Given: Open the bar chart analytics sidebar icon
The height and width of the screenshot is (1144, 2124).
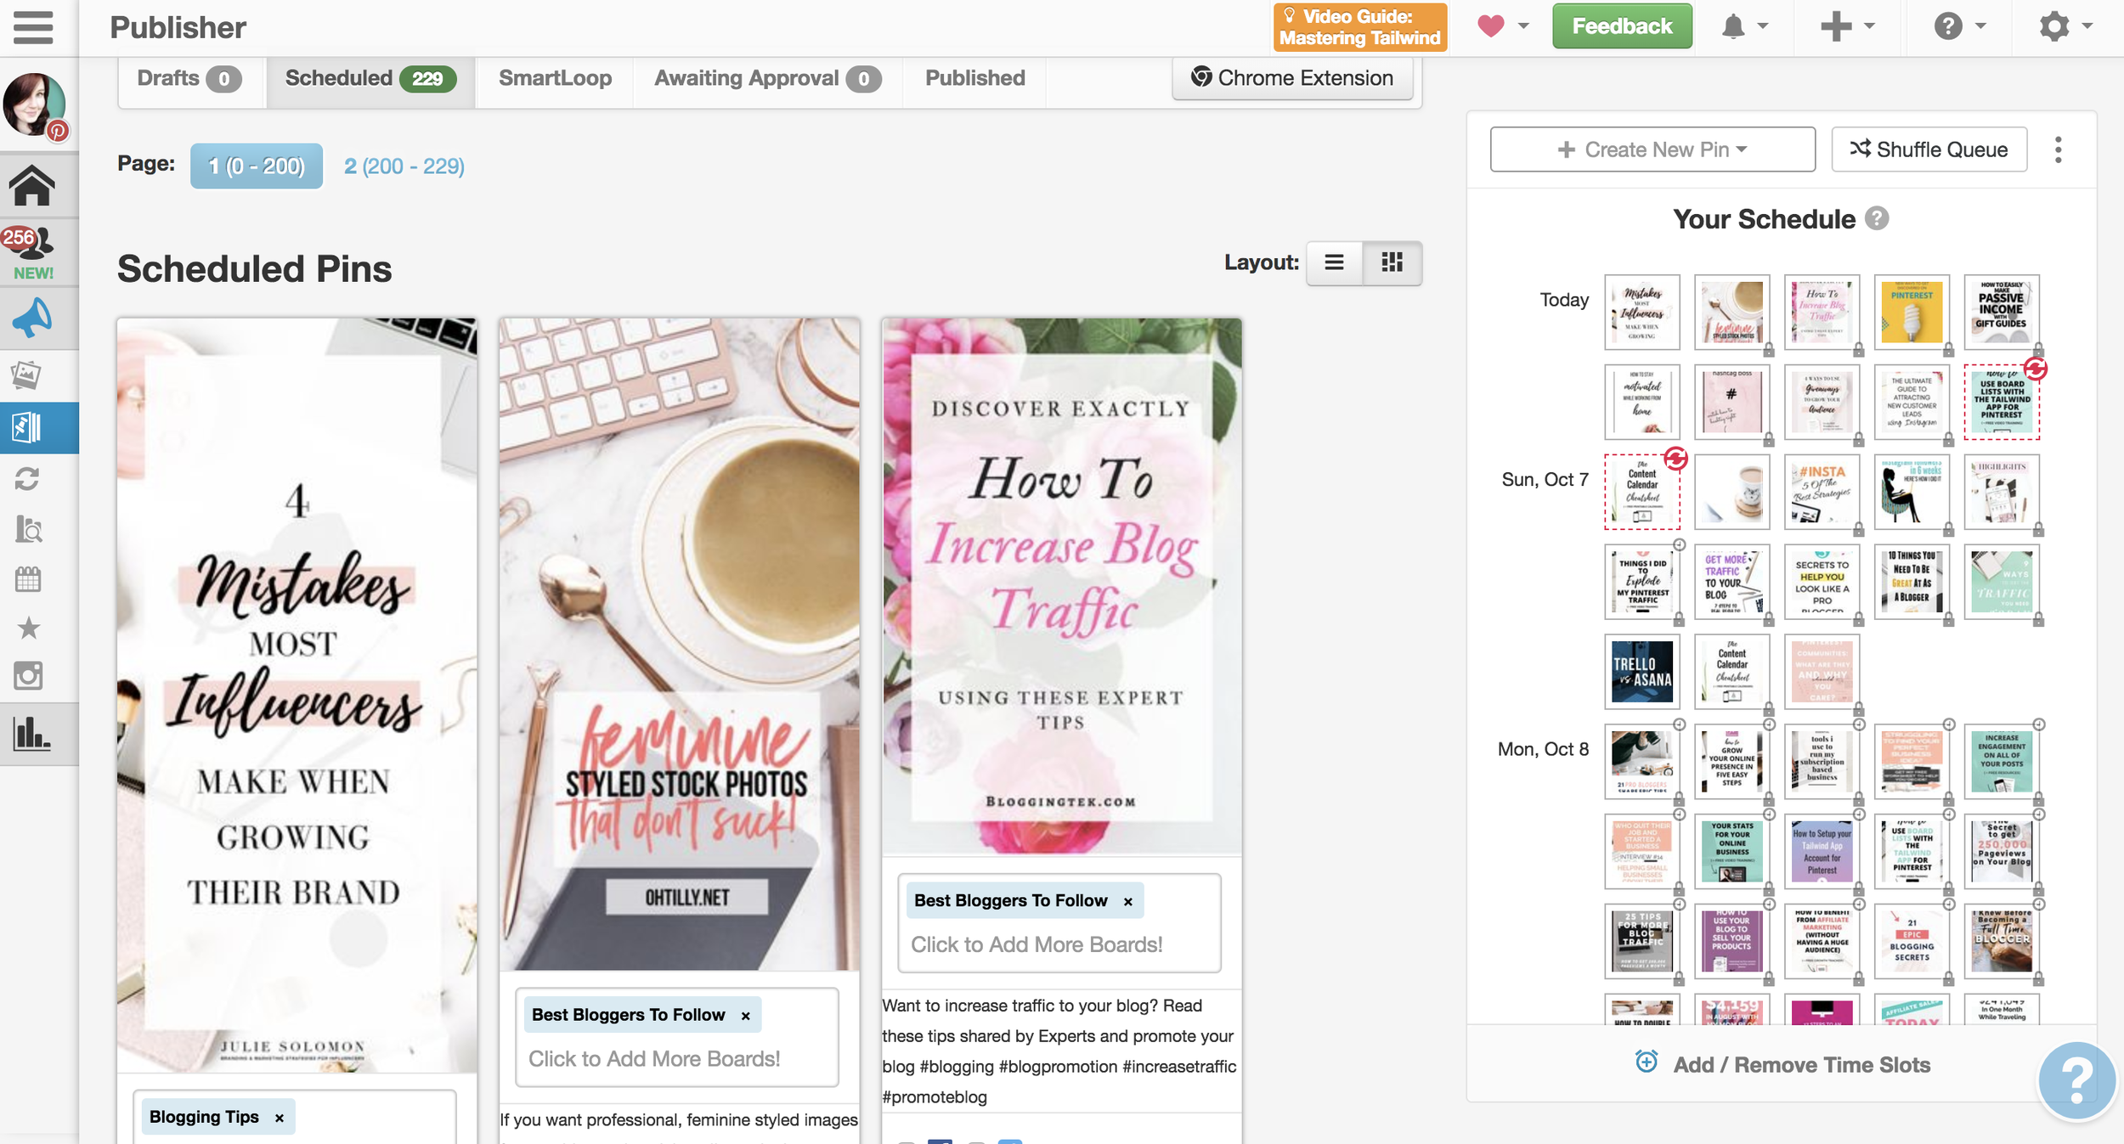Looking at the screenshot, I should (31, 734).
